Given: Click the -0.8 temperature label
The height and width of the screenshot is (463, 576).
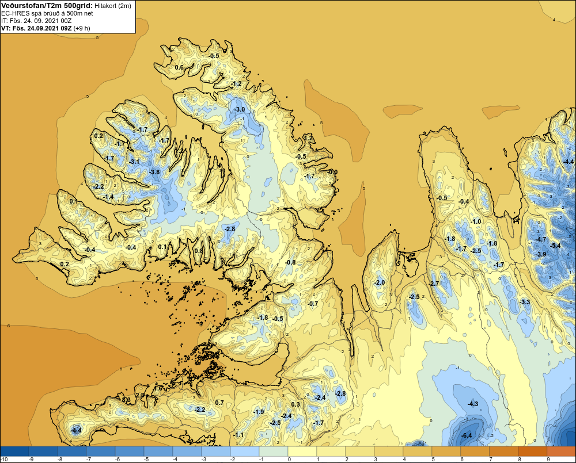Looking at the screenshot, I should (x=290, y=262).
